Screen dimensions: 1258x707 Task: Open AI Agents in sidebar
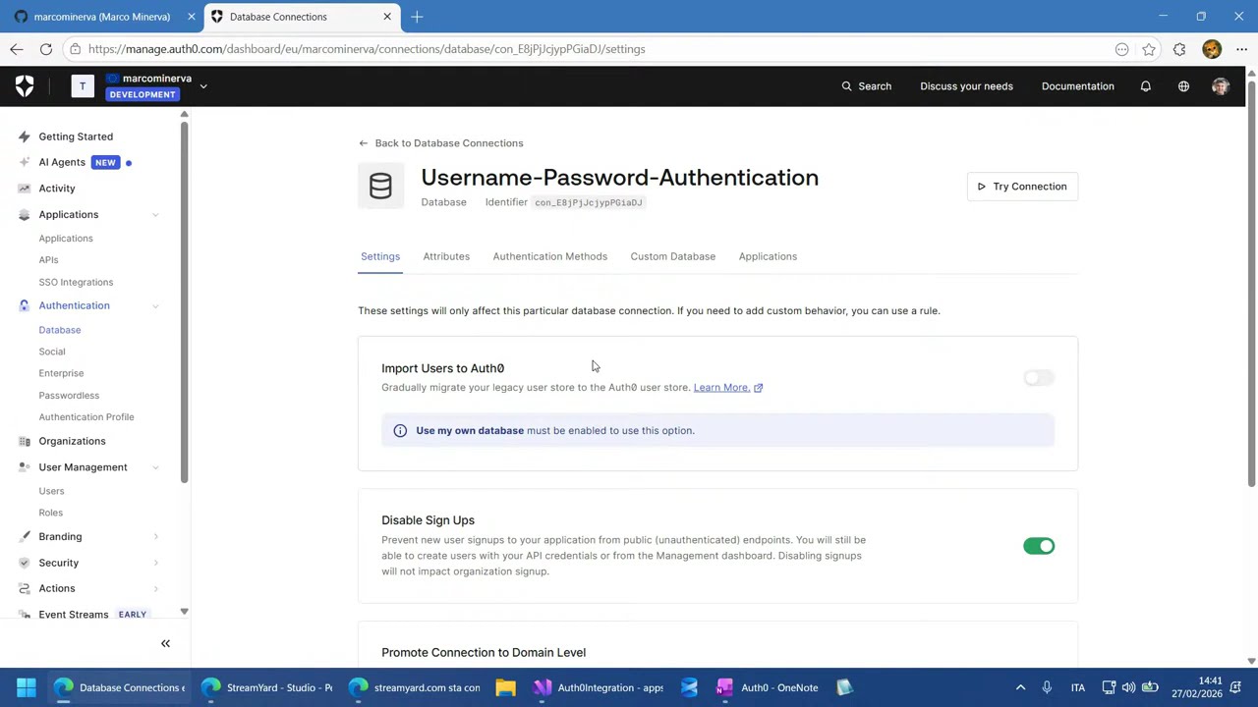click(x=62, y=162)
